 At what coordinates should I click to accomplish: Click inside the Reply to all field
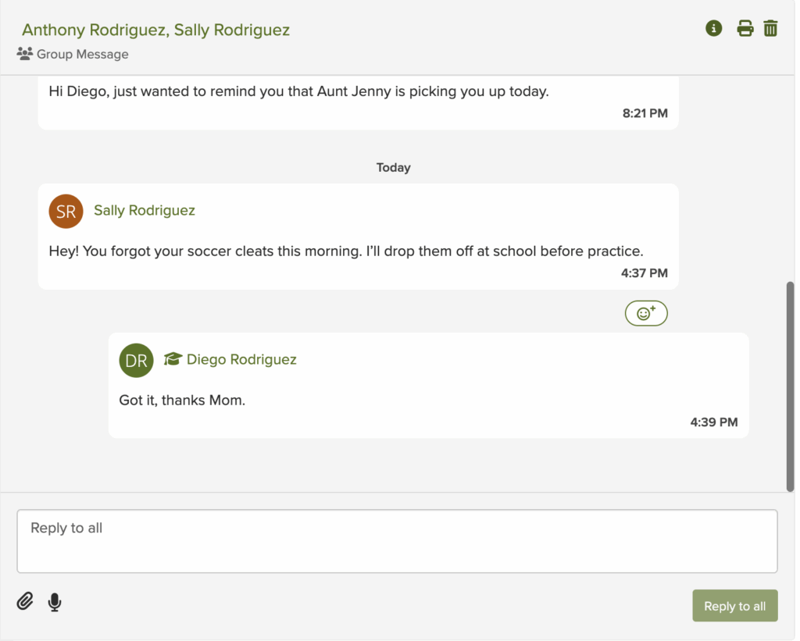pos(397,541)
